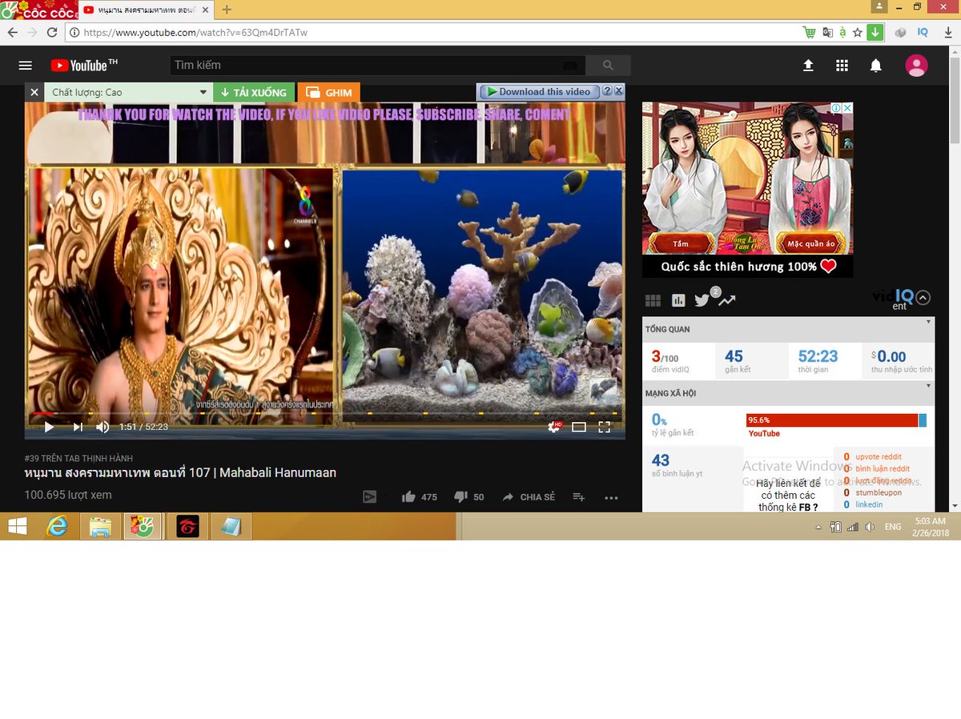The width and height of the screenshot is (961, 719).
Task: Click the vidIQ Twitter icon
Action: point(702,300)
